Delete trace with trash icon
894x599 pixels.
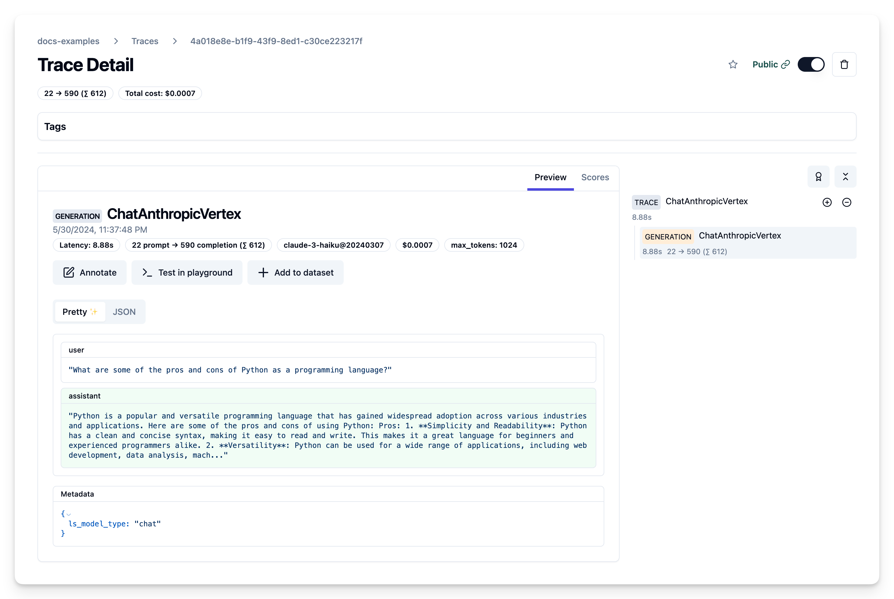click(x=844, y=65)
